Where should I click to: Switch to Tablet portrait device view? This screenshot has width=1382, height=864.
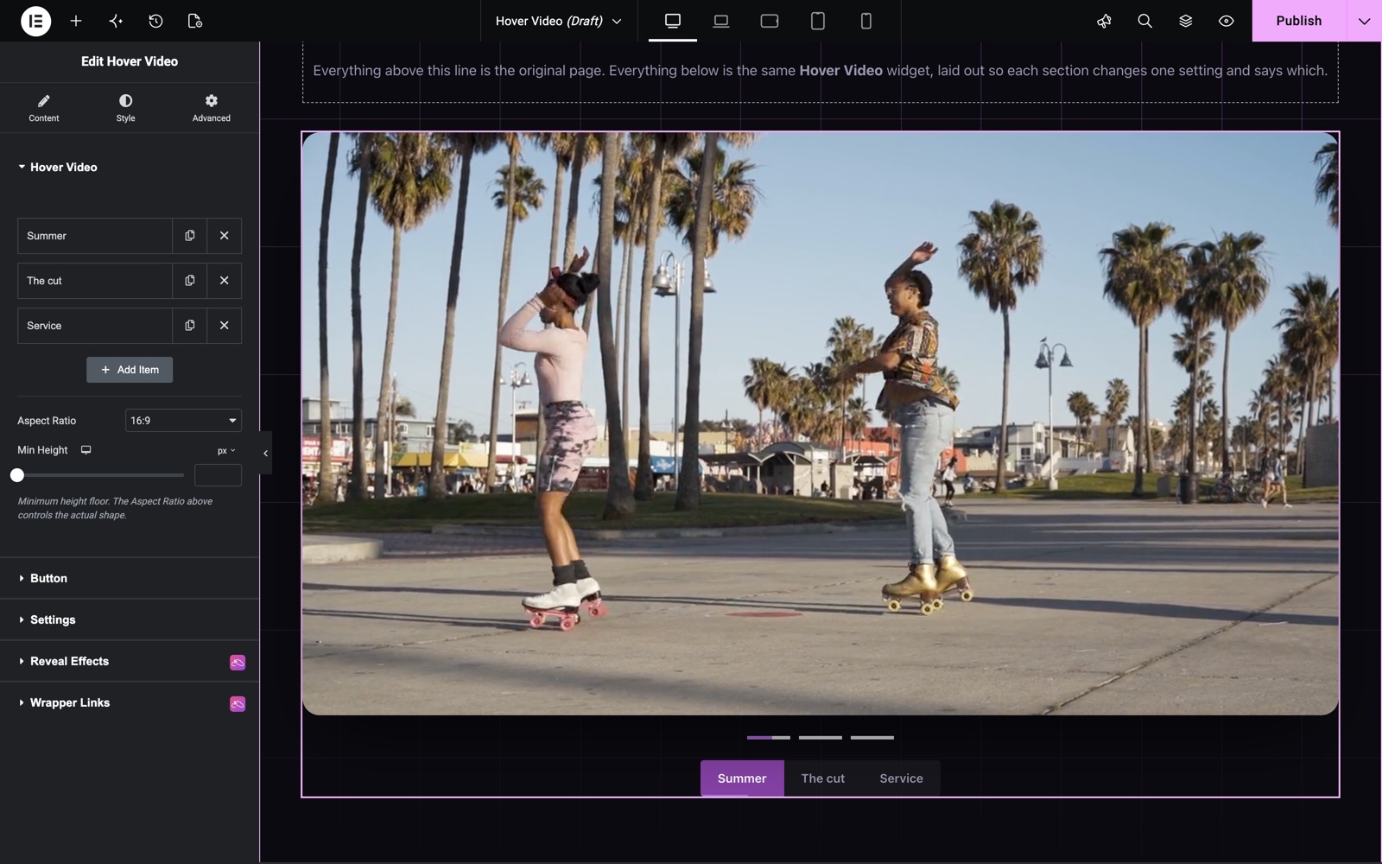(x=818, y=21)
